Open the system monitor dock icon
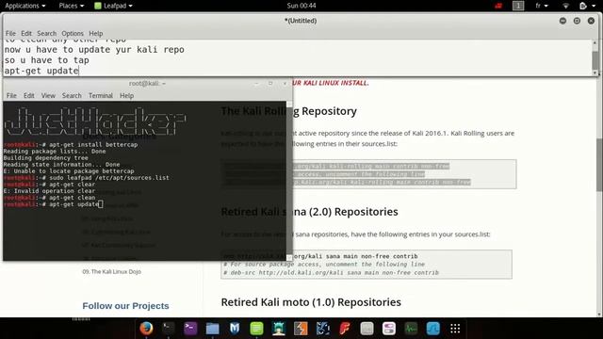The width and height of the screenshot is (603, 339). coord(411,329)
